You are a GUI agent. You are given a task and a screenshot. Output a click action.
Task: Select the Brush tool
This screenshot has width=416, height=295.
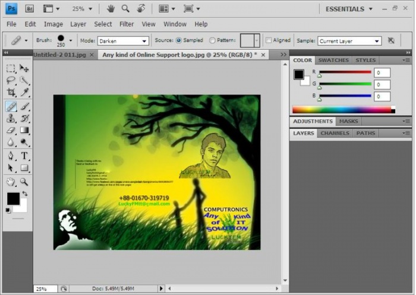(24, 106)
